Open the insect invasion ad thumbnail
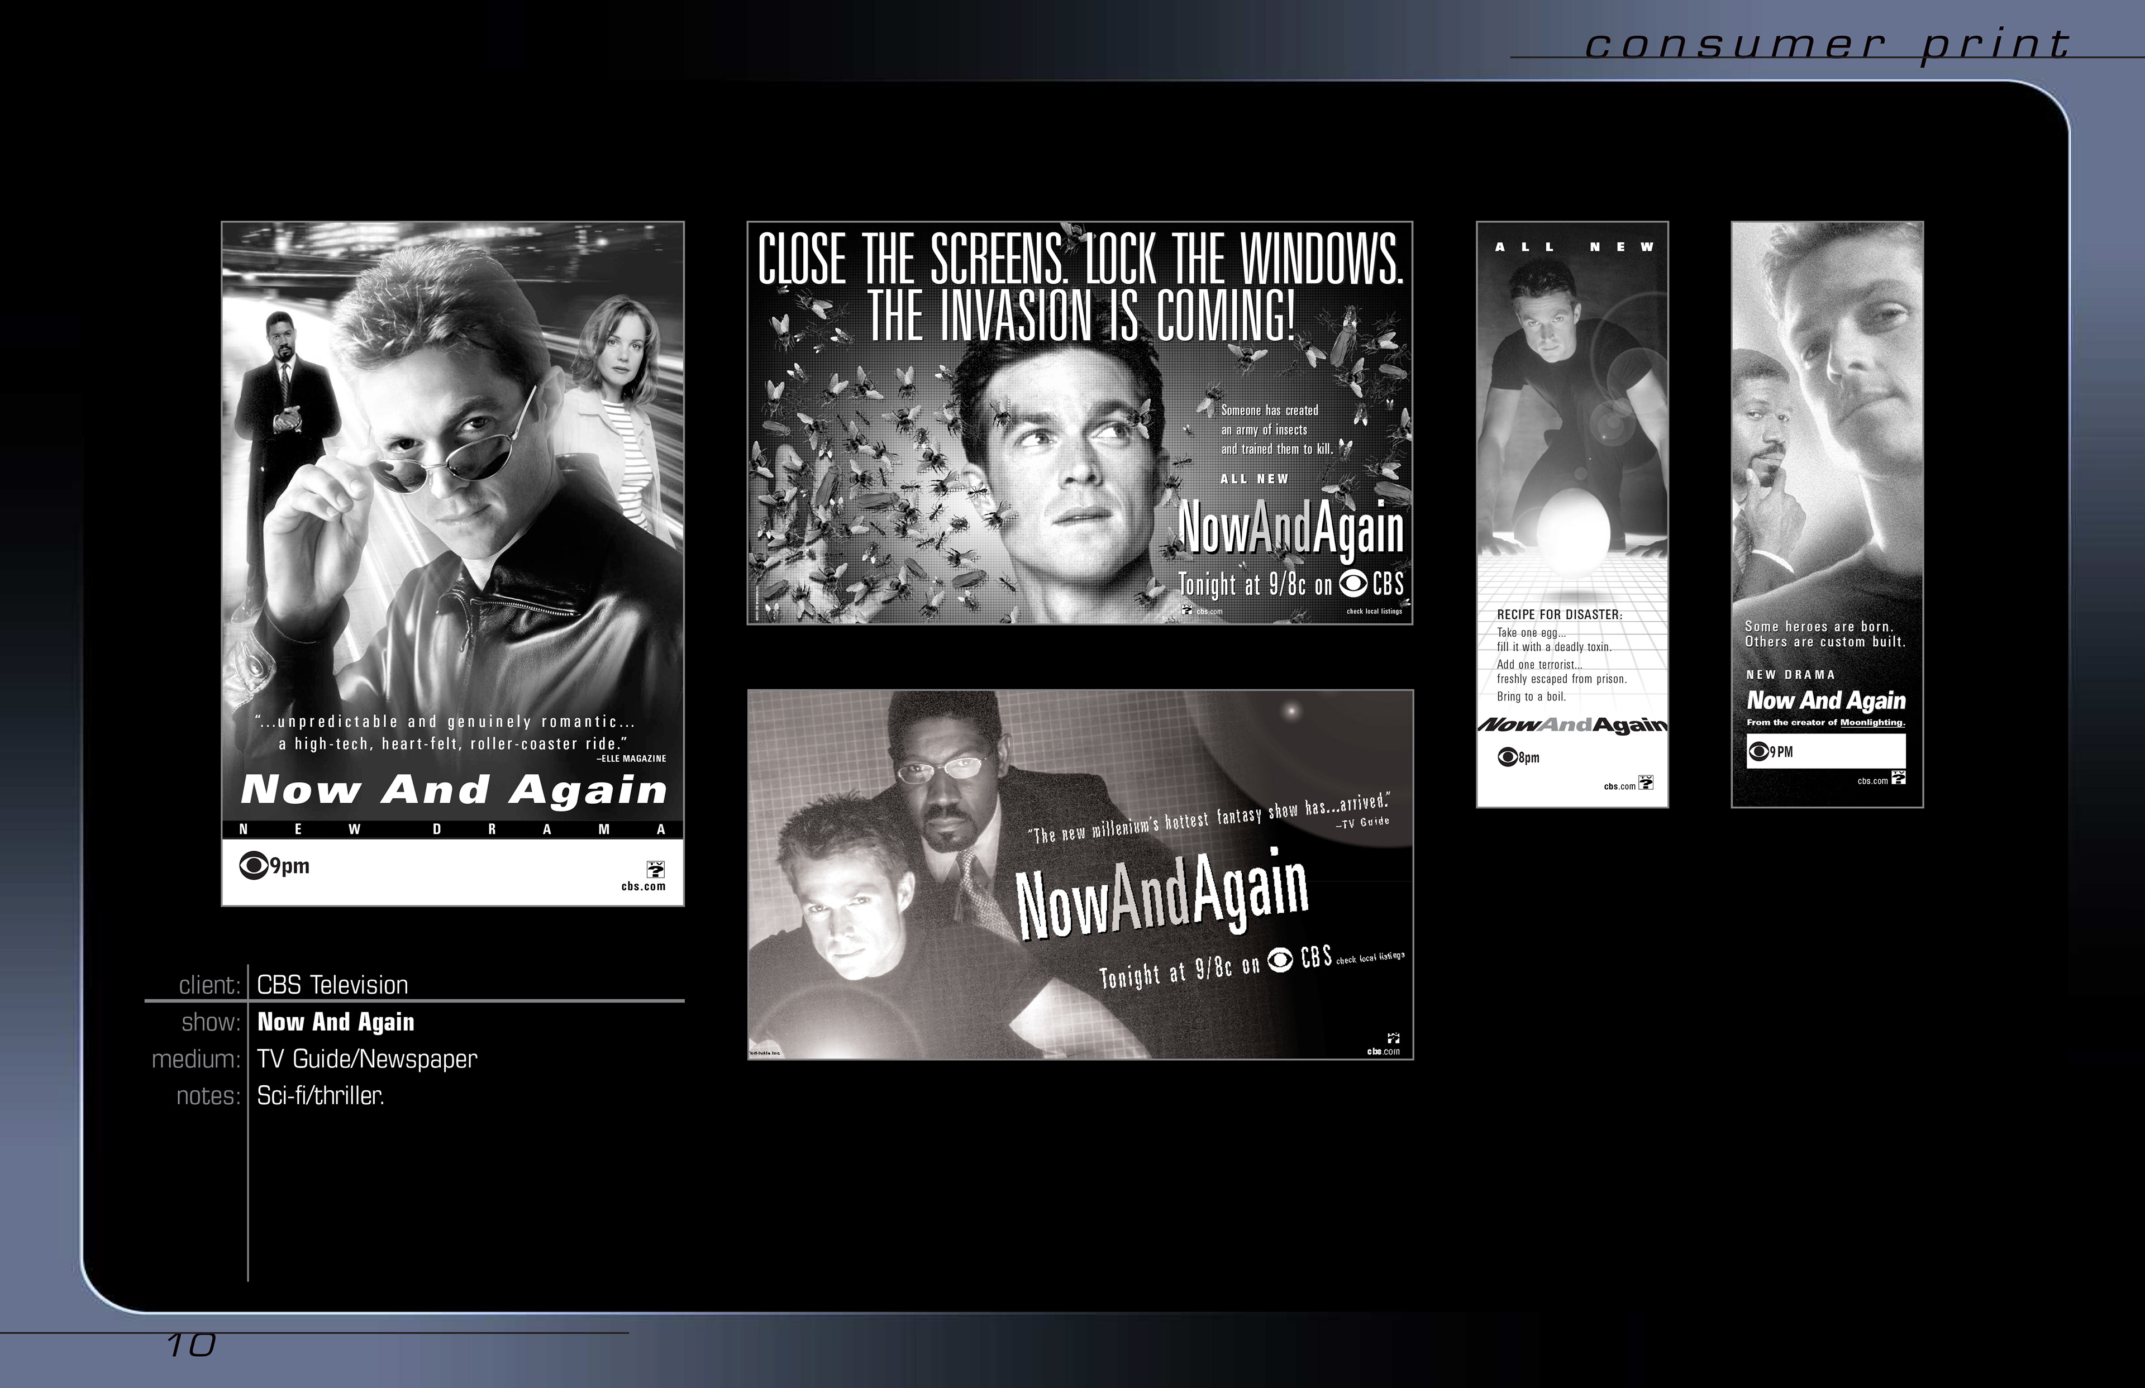Screen dimensions: 2145x1388 (x=1080, y=423)
